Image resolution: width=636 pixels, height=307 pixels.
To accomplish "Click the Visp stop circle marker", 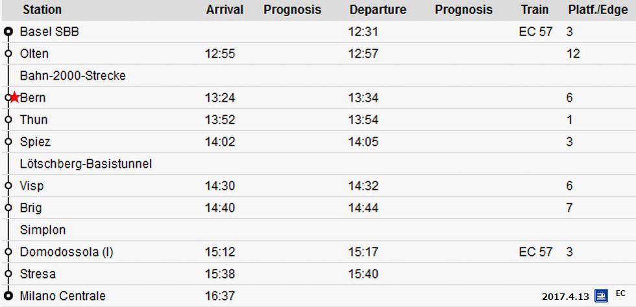I will coord(8,185).
